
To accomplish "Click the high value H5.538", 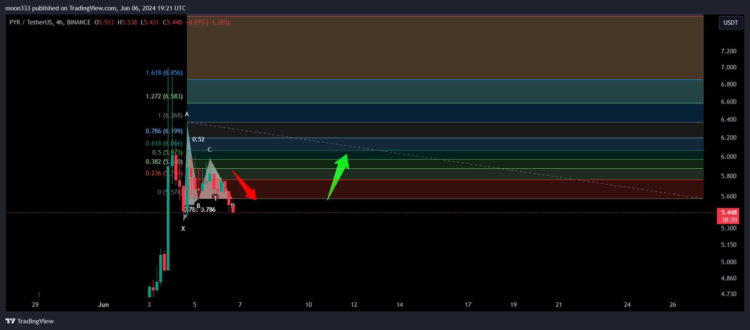I will [127, 22].
